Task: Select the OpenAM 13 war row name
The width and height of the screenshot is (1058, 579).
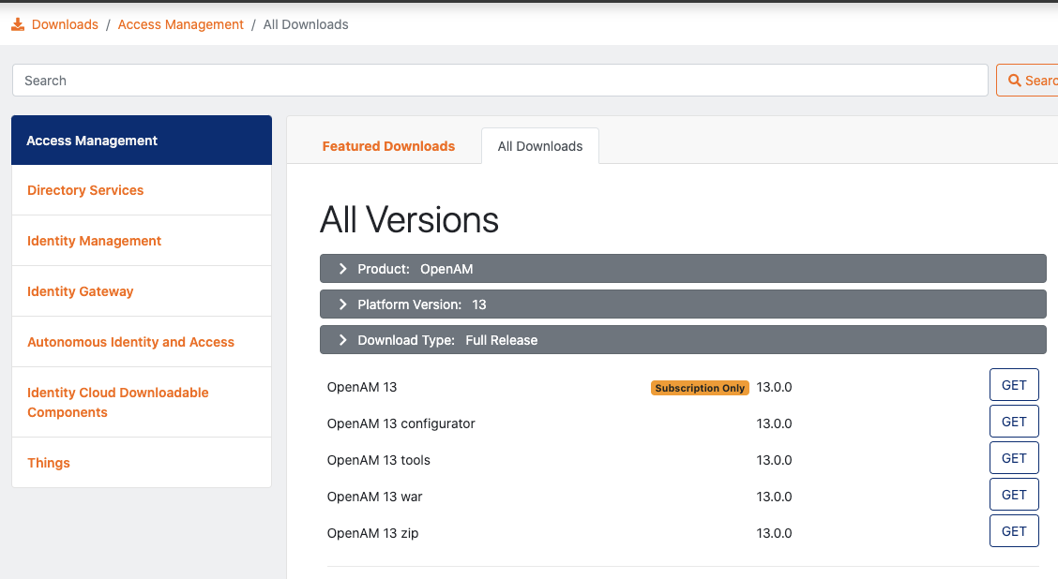Action: 374,497
